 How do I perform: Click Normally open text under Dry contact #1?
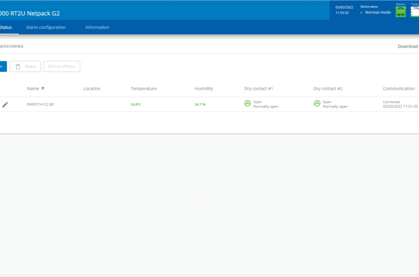[x=266, y=107]
